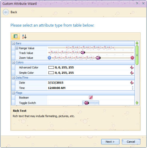Screen dimensions: 147x148
Task: Click the 12:00:00 AM time value
Action: (x=57, y=88)
